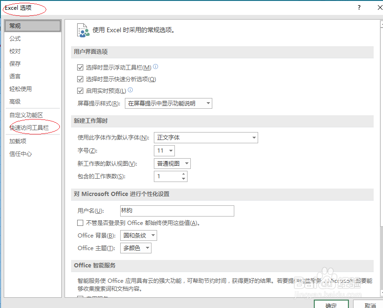
Task: Decrease 包含的工作表数 with down arrow
Action: [184, 179]
